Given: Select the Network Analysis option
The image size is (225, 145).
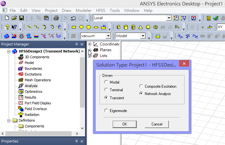Looking at the screenshot, I should [141, 93].
